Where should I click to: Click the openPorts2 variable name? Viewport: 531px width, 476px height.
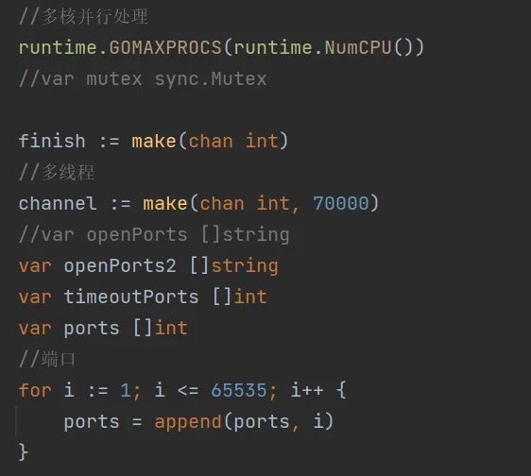tap(120, 266)
